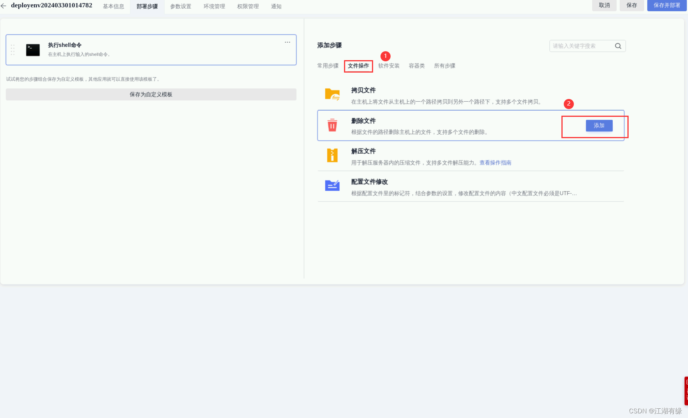Open the 环境管理 tab
Image resolution: width=688 pixels, height=418 pixels.
coord(214,6)
